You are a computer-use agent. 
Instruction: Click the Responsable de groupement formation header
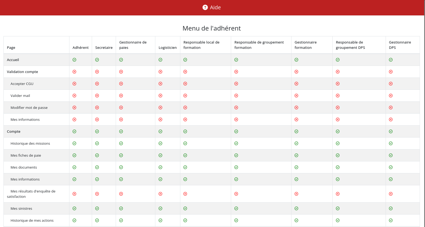(259, 45)
